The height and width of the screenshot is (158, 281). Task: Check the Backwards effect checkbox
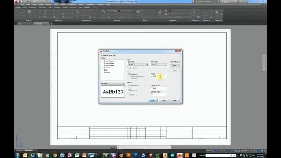129,90
